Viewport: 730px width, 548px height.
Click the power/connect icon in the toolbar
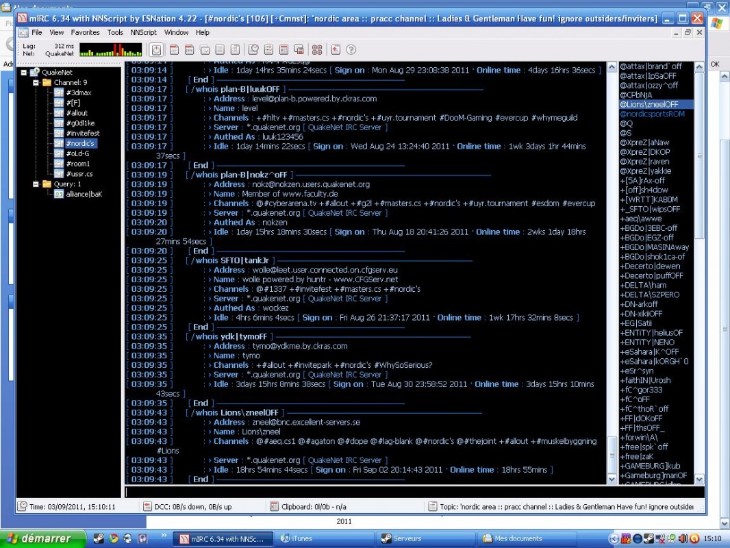[x=156, y=49]
